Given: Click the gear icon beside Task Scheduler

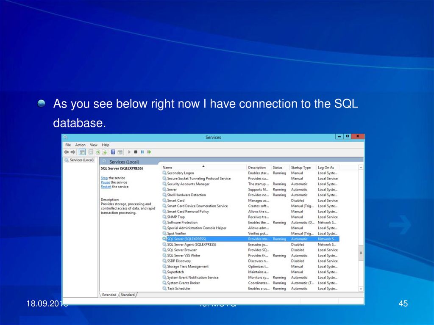Looking at the screenshot, I should point(164,288).
